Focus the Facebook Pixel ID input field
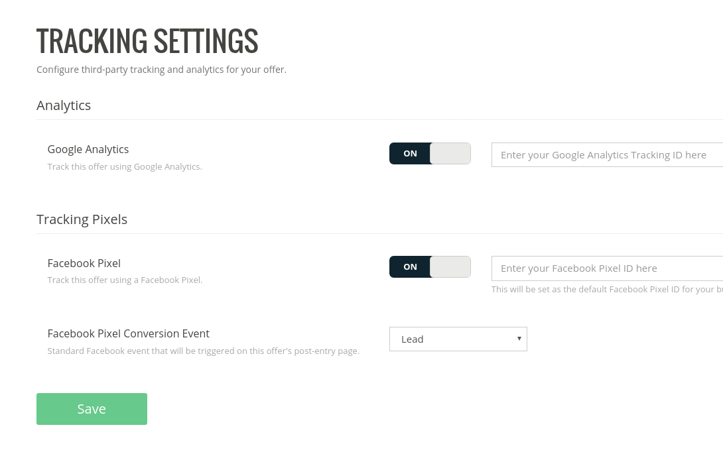The height and width of the screenshot is (464, 723). coord(607,268)
